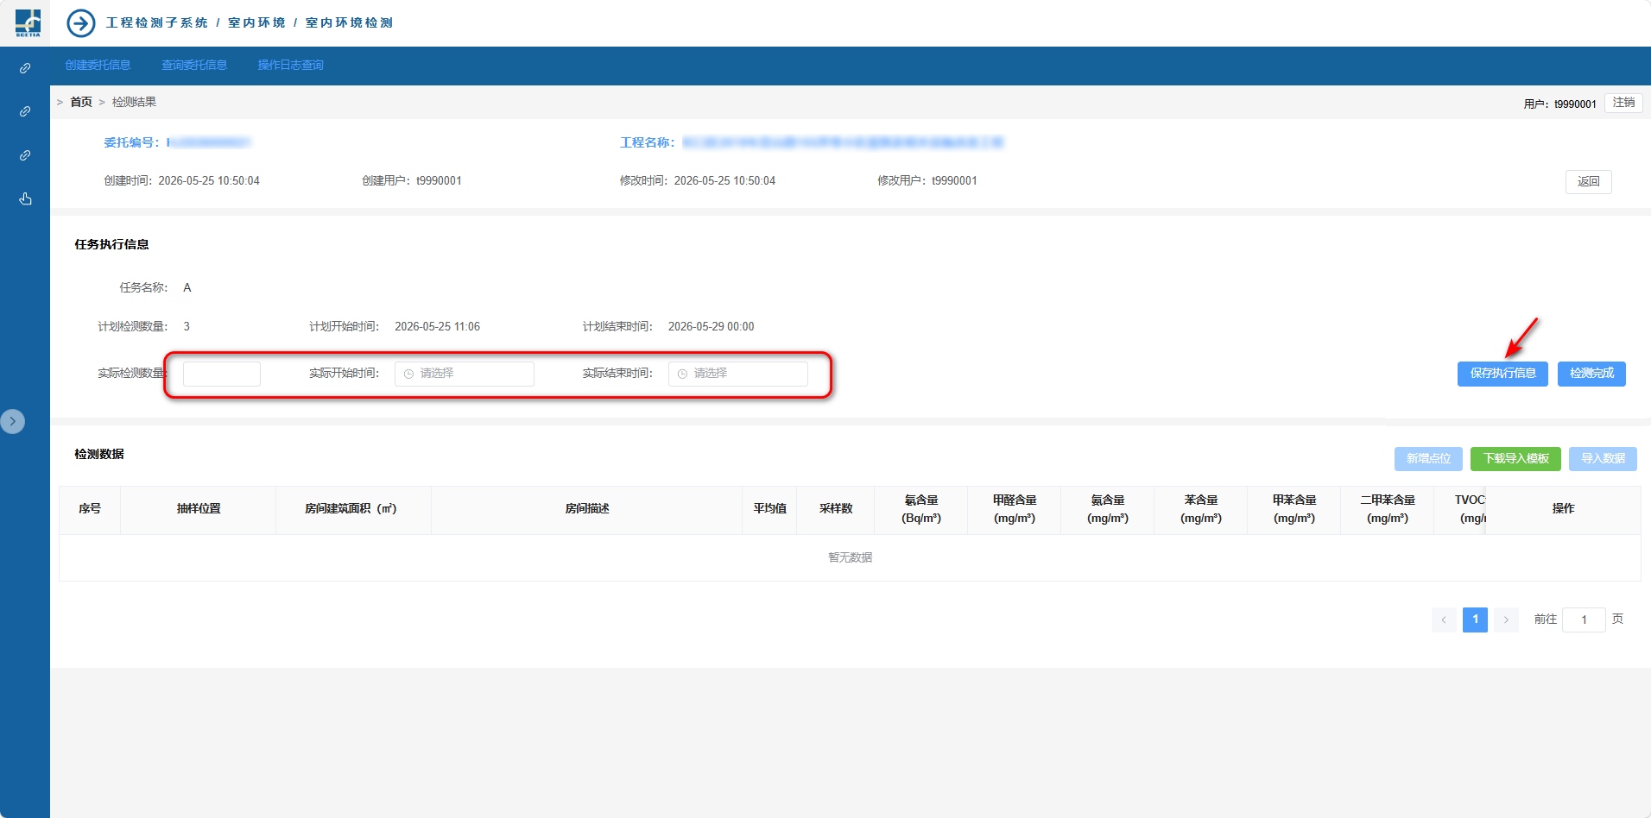This screenshot has height=818, width=1651.
Task: Focus the 前往 page number input
Action: coord(1584,620)
